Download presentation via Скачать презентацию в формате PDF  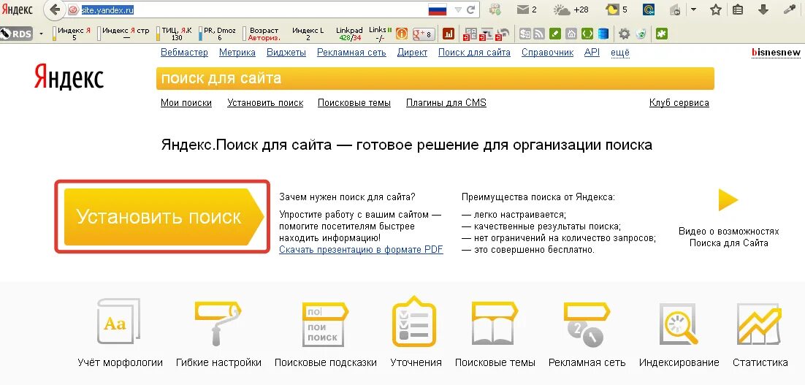click(361, 250)
